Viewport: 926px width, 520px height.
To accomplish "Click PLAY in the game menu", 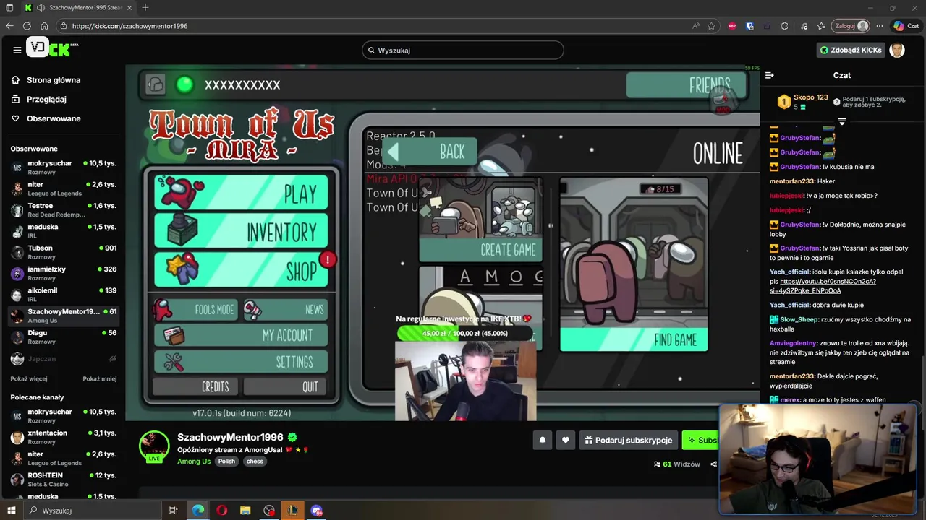I will (242, 193).
